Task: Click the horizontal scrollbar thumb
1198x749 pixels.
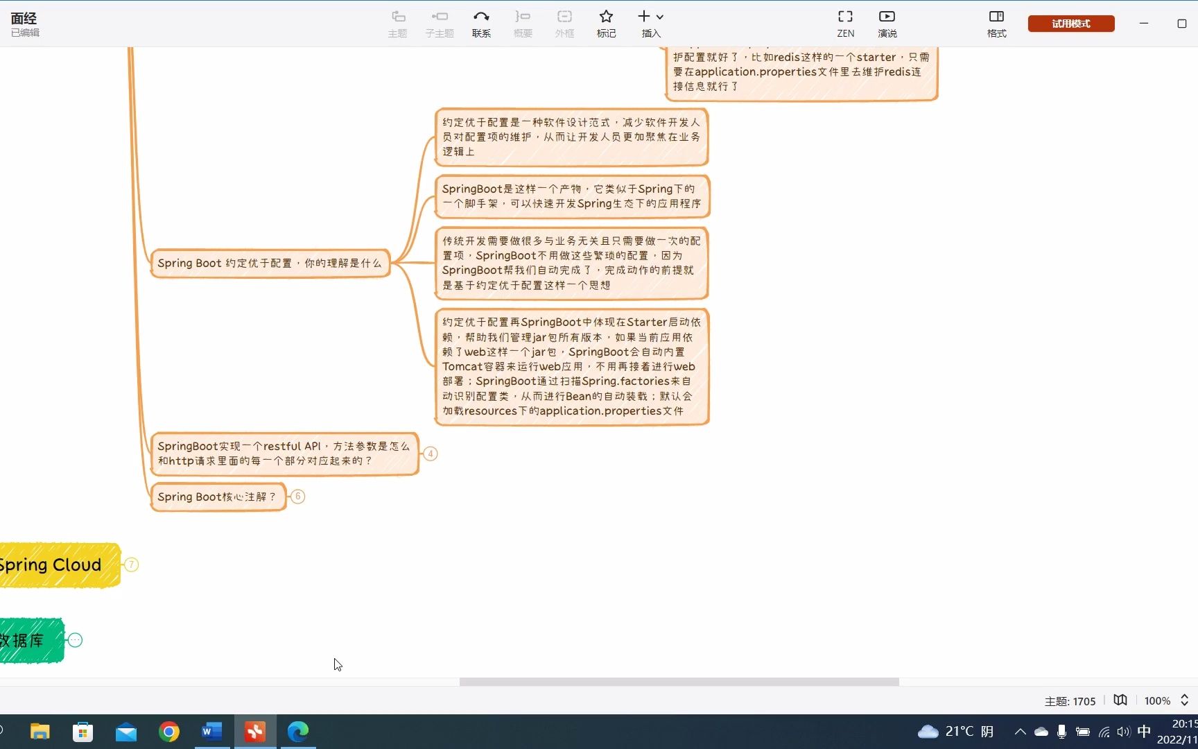Action: (679, 682)
